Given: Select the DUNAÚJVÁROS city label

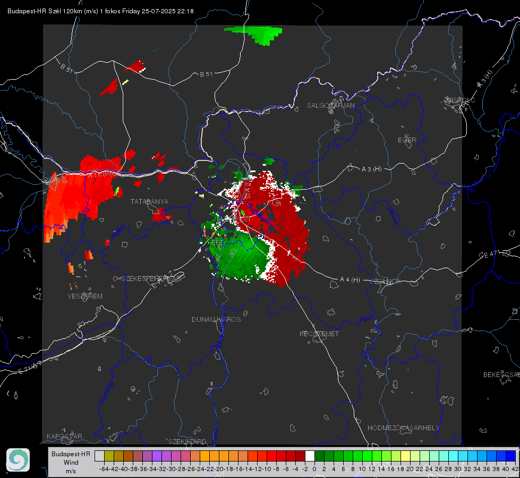Looking at the screenshot, I should coord(216,319).
